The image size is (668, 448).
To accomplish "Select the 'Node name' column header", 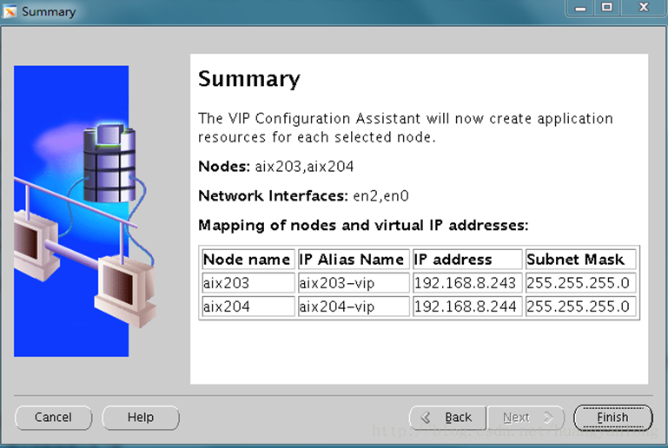I will 248,260.
